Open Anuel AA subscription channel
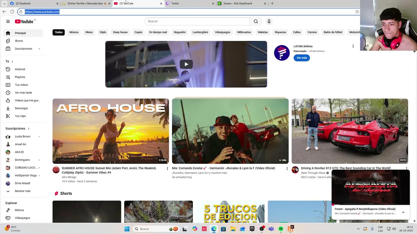The width and height of the screenshot is (417, 234). click(x=23, y=144)
